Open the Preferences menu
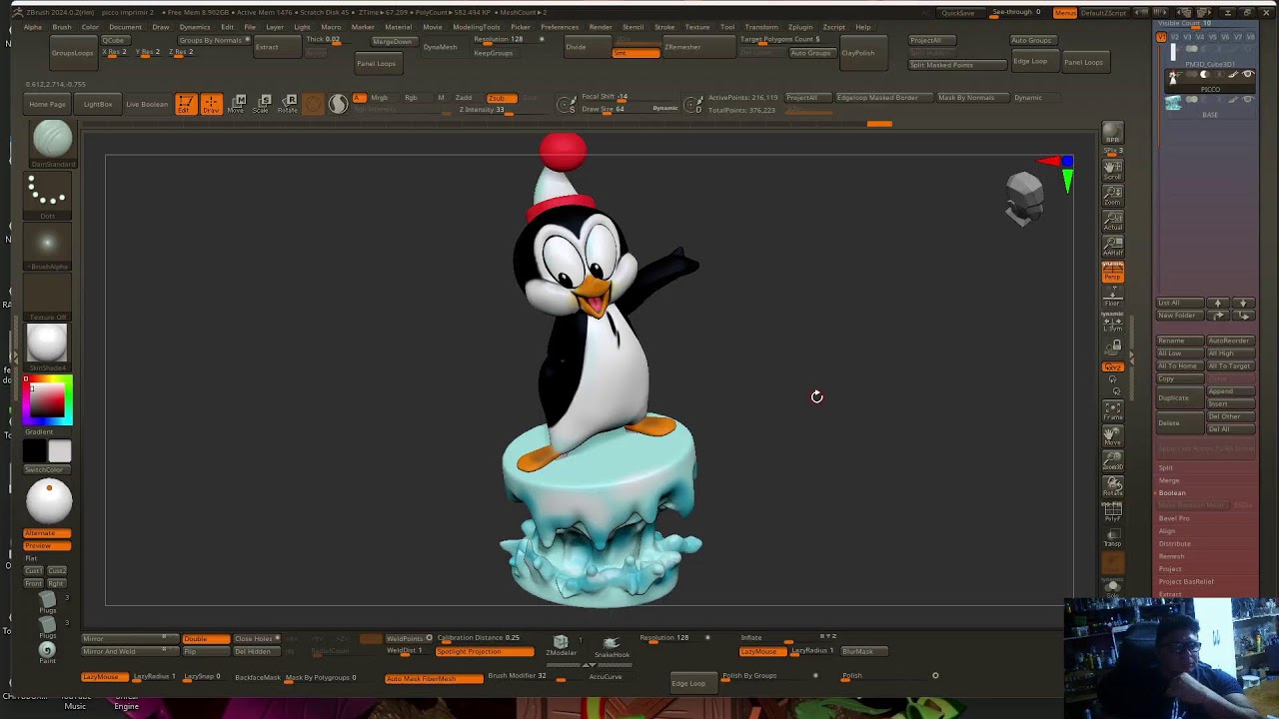The image size is (1279, 719). pyautogui.click(x=560, y=27)
